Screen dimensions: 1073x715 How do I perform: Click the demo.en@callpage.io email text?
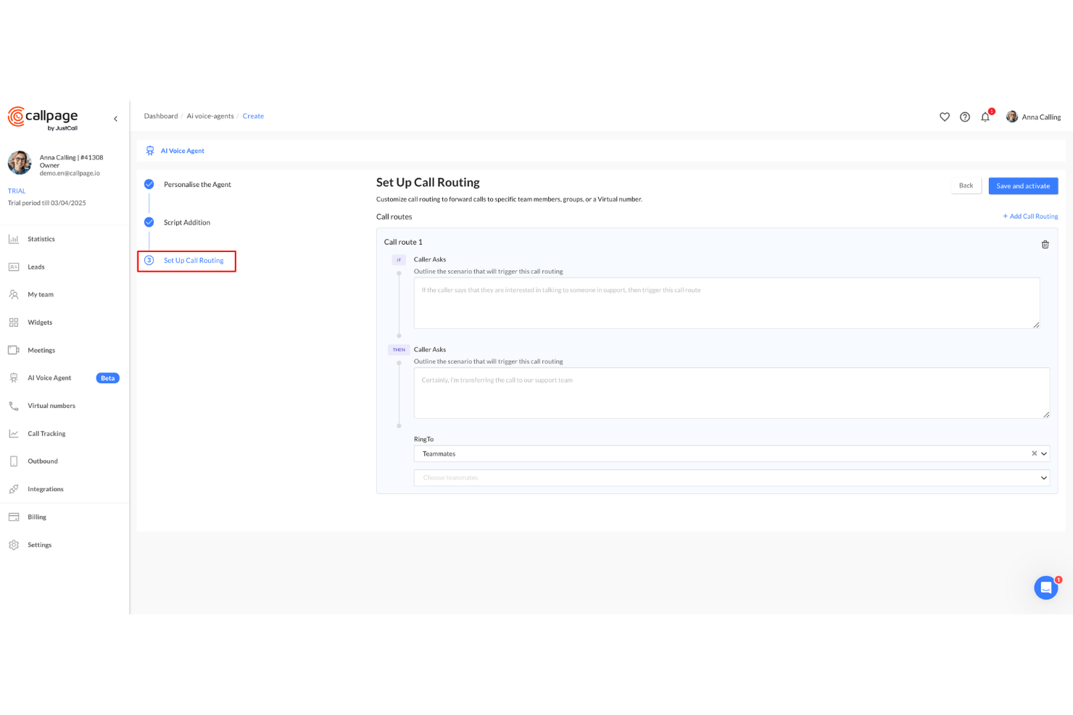[x=70, y=173]
